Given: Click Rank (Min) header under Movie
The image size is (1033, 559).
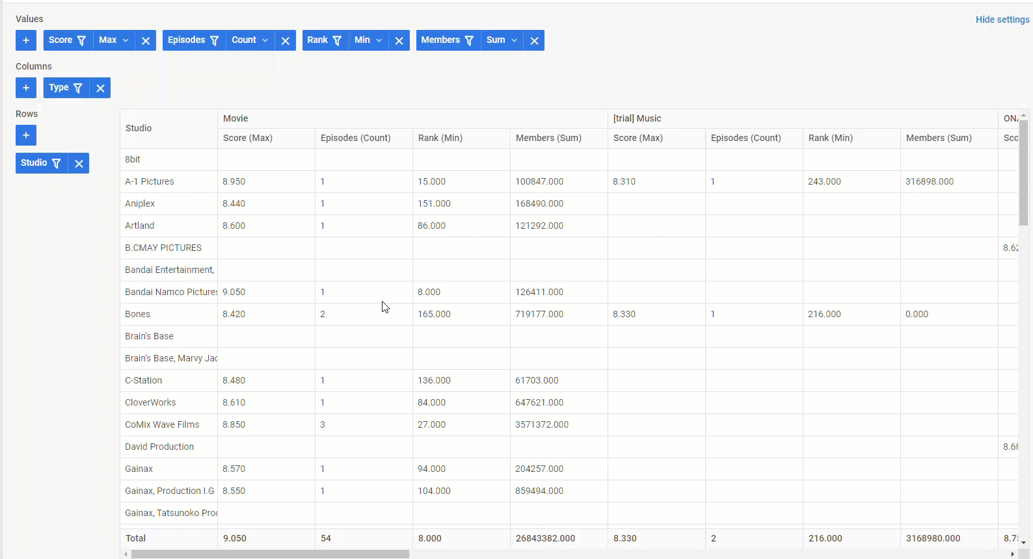Looking at the screenshot, I should click(461, 138).
